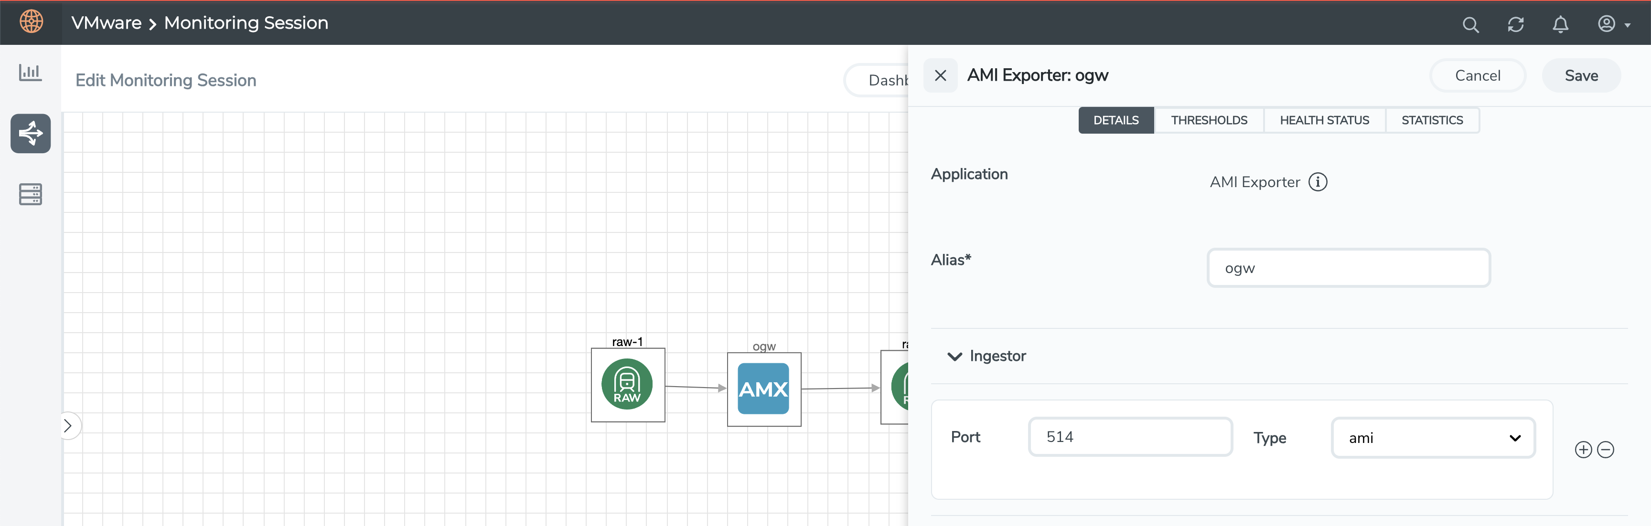Open the user account menu

click(x=1613, y=24)
